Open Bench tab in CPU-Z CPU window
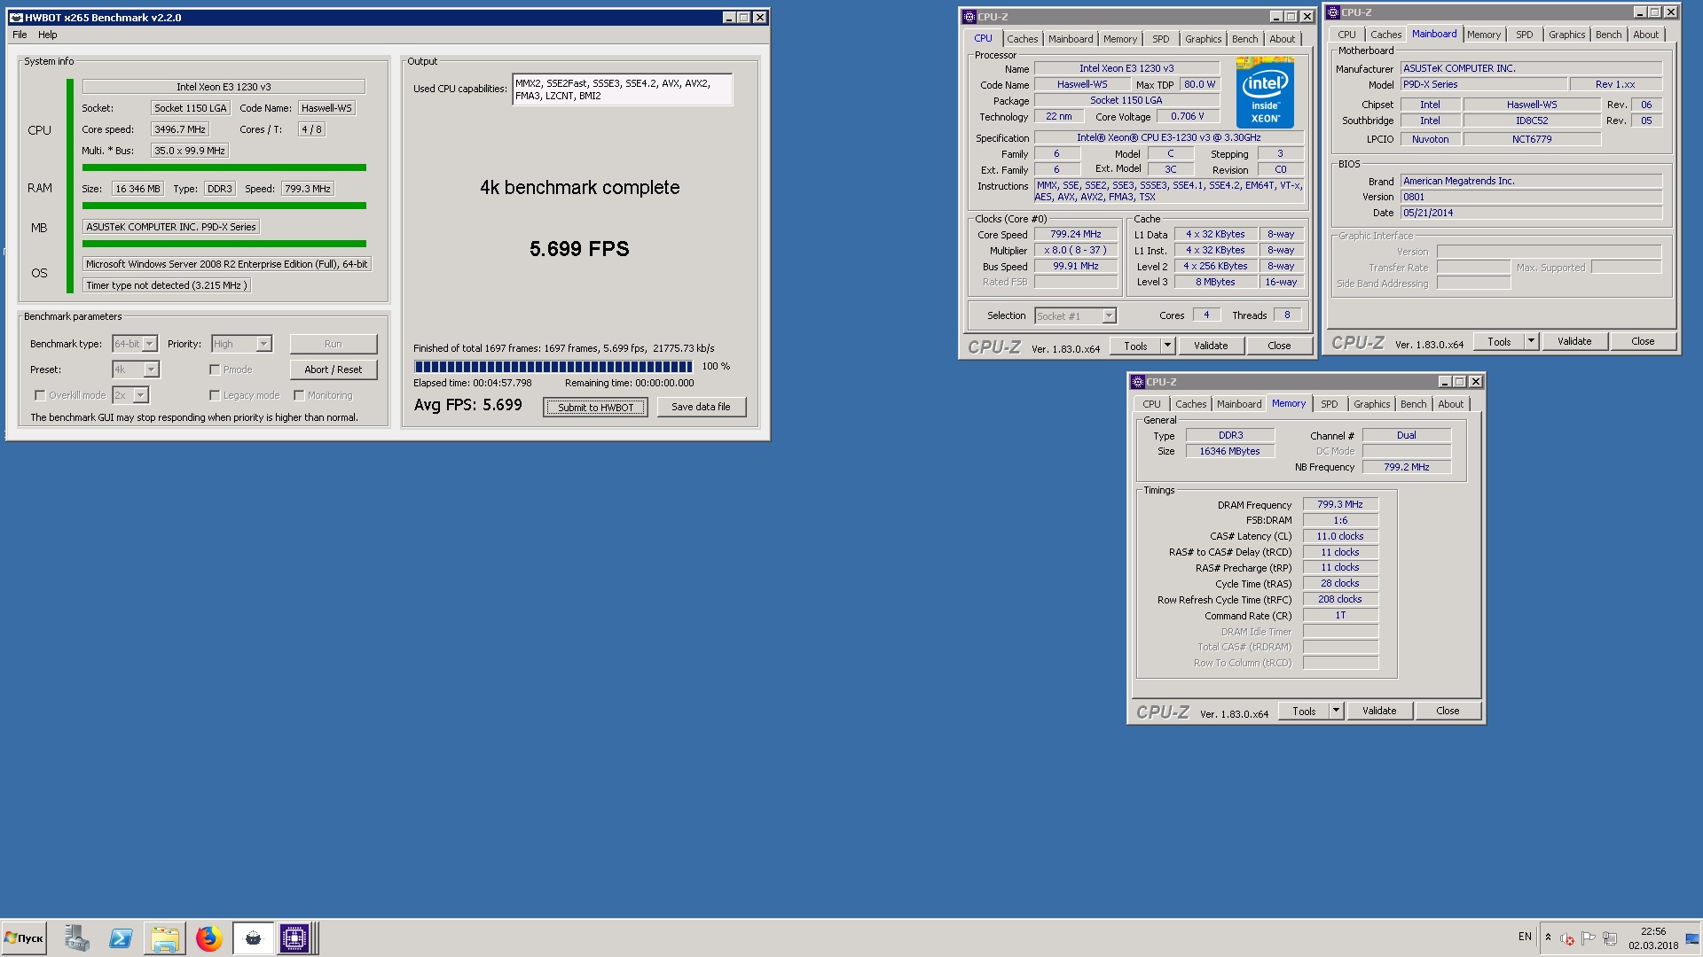This screenshot has height=957, width=1703. point(1244,39)
